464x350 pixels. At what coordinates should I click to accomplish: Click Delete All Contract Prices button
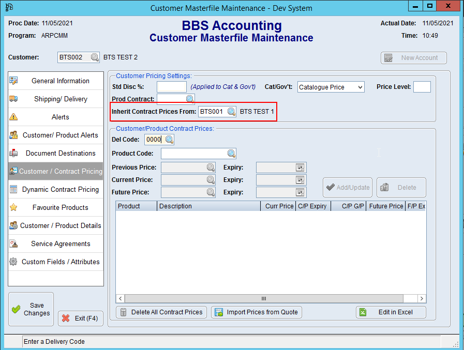tap(161, 312)
